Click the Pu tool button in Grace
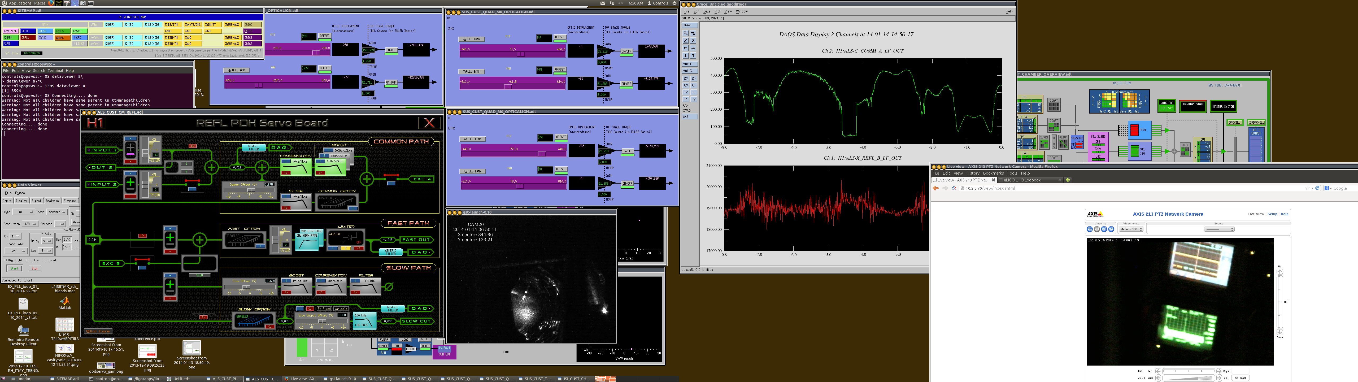The height and width of the screenshot is (382, 1358). (694, 92)
